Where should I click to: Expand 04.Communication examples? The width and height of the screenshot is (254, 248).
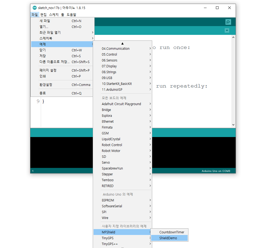coord(122,48)
